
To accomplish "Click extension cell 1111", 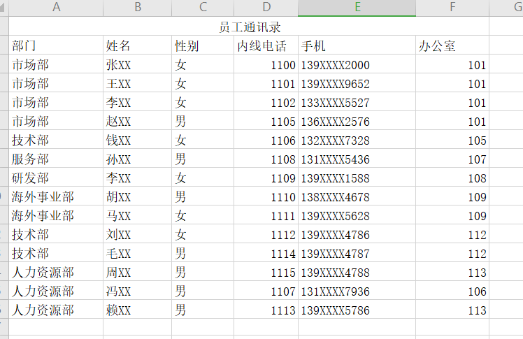I will (266, 215).
